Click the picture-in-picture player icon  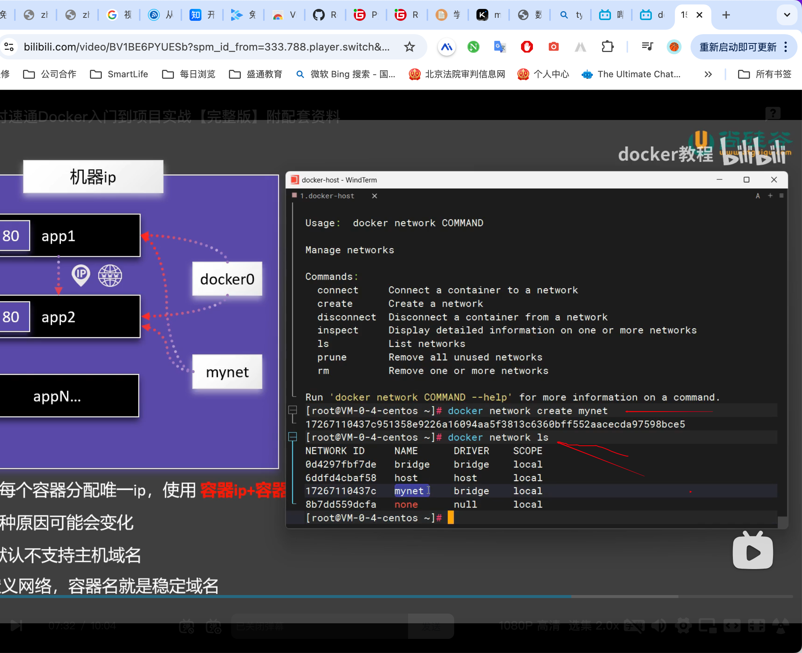tap(707, 626)
